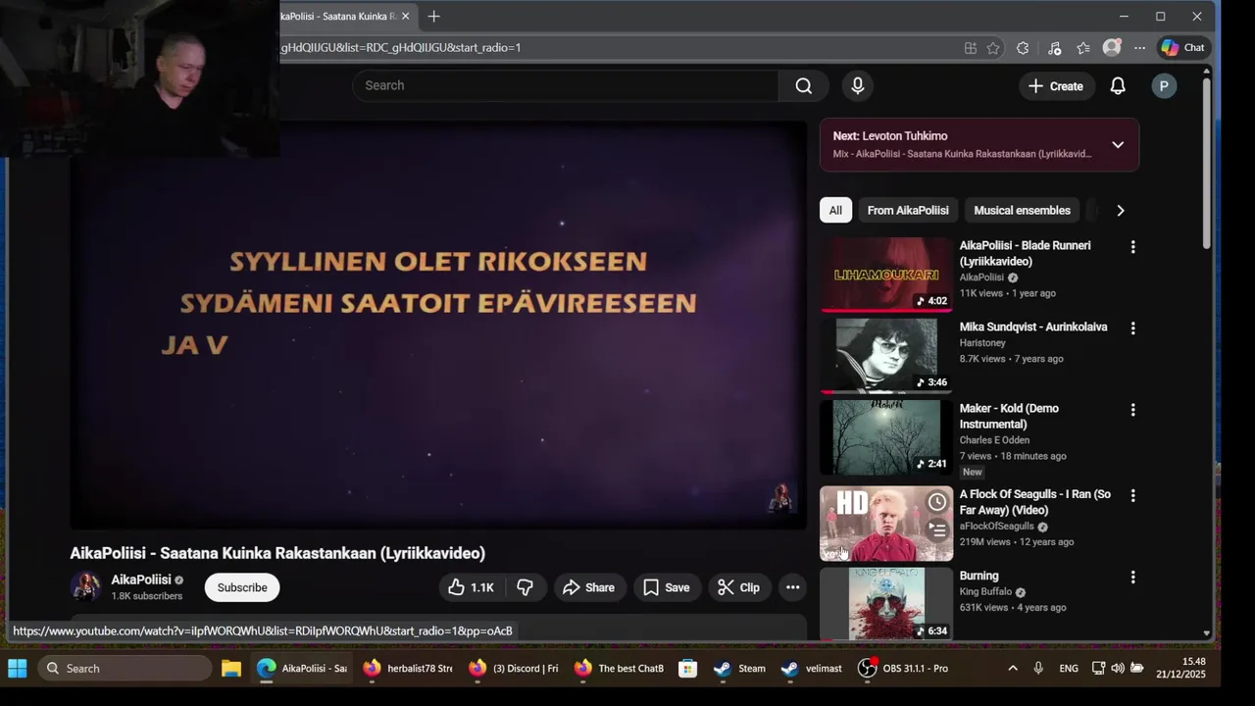Viewport: 1255px width, 706px height.
Task: Save the video to a playlist
Action: pyautogui.click(x=667, y=587)
